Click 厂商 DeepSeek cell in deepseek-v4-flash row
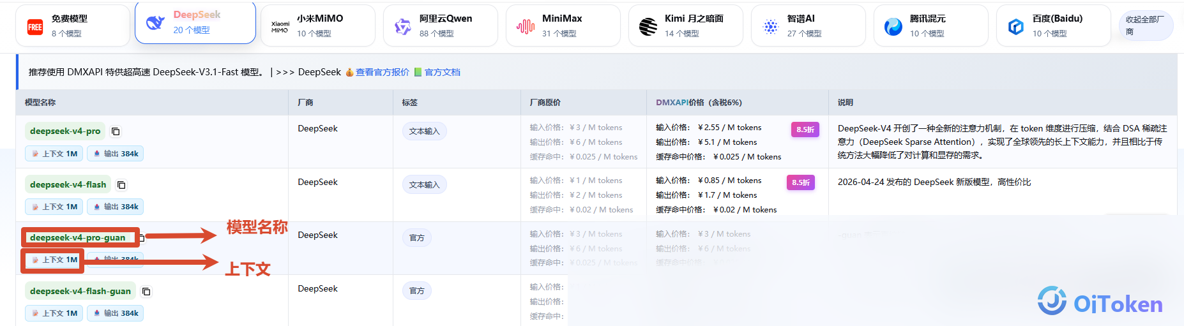The image size is (1184, 326). pyautogui.click(x=317, y=182)
